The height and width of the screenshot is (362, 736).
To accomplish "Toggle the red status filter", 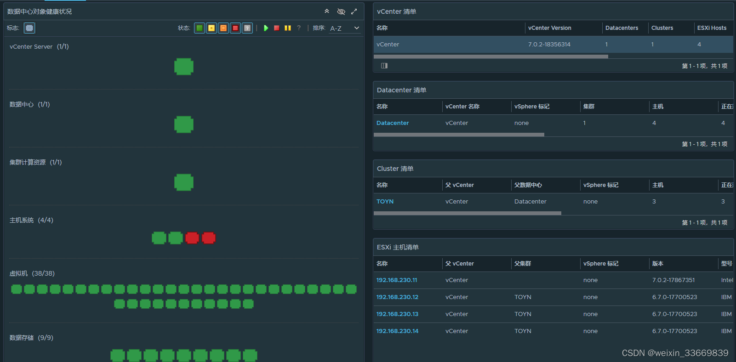I will point(235,28).
